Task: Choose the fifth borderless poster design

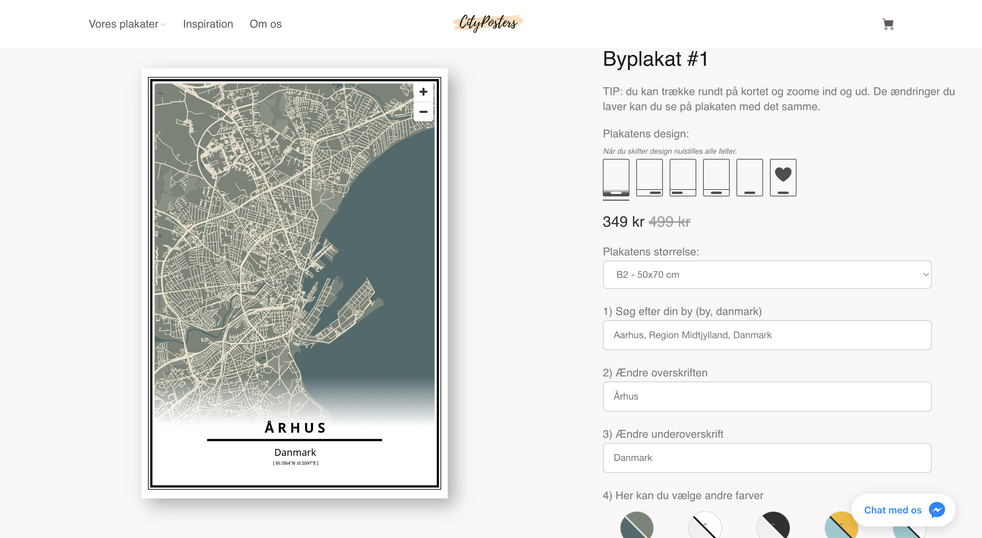Action: [x=749, y=178]
